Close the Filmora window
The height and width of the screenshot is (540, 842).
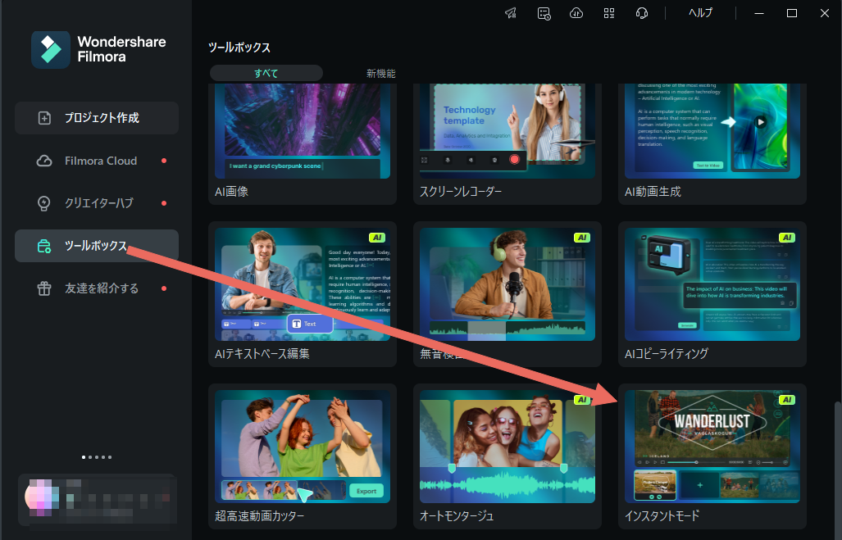[x=824, y=13]
